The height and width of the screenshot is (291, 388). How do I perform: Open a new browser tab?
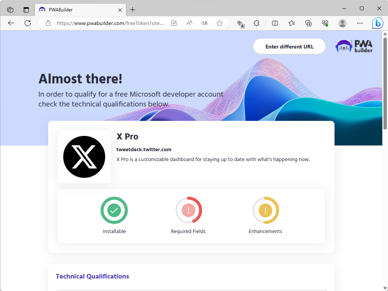[x=132, y=9]
